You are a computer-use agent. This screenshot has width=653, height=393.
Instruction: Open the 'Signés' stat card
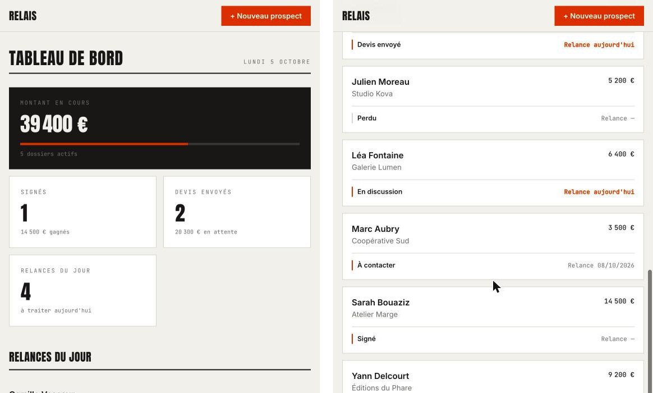[82, 212]
